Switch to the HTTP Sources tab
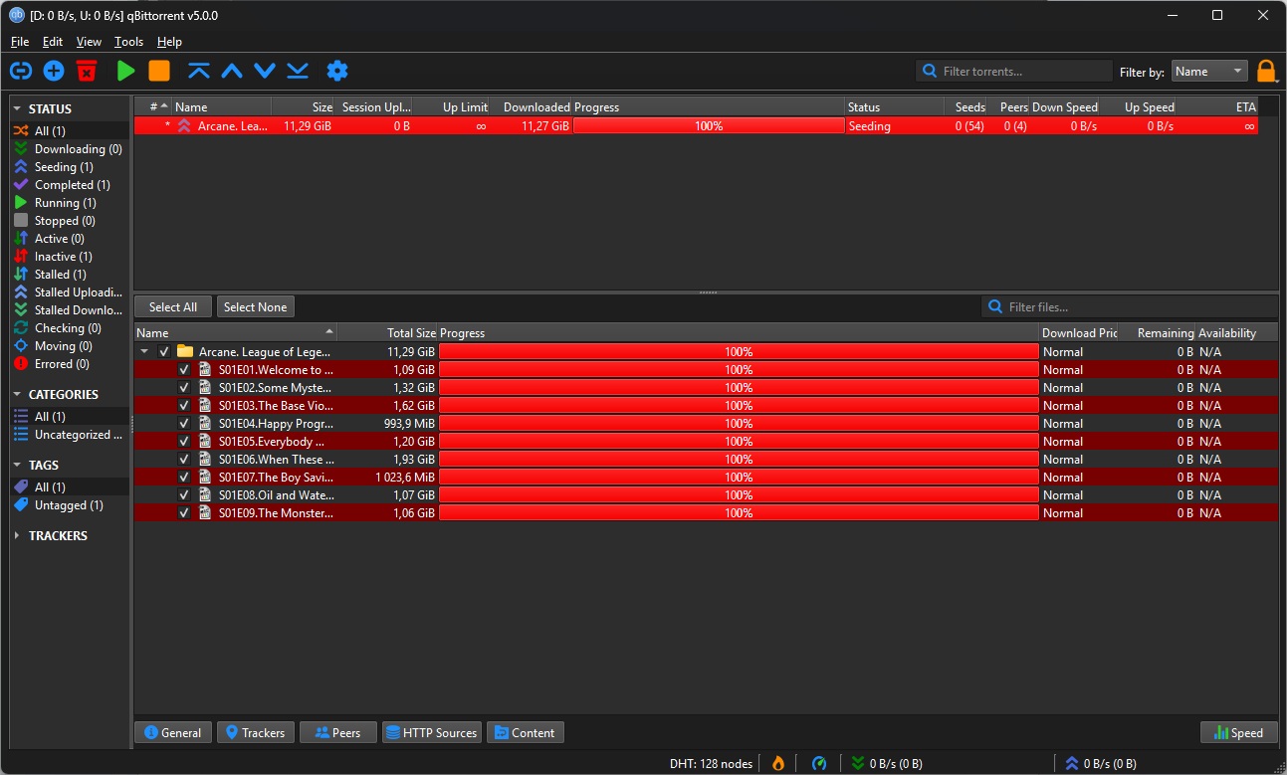Viewport: 1287px width, 775px height. [x=432, y=733]
